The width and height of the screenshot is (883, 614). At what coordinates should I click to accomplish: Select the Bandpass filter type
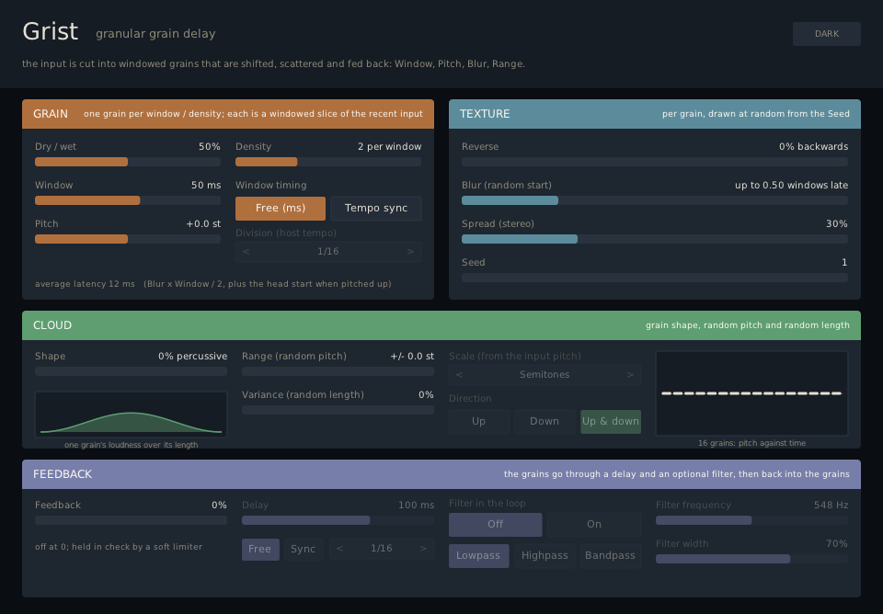pos(611,556)
